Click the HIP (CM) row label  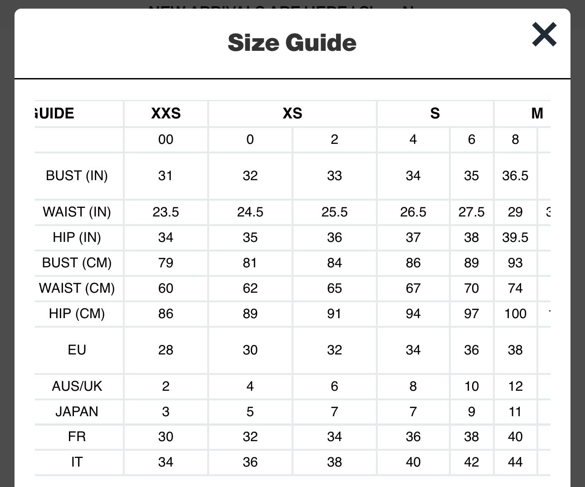click(x=77, y=314)
